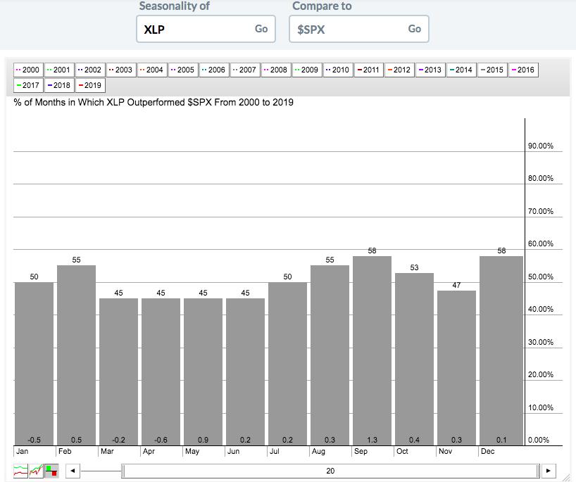Toggle the 2003 year legend
Viewport: 576px width, 482px height.
[121, 70]
